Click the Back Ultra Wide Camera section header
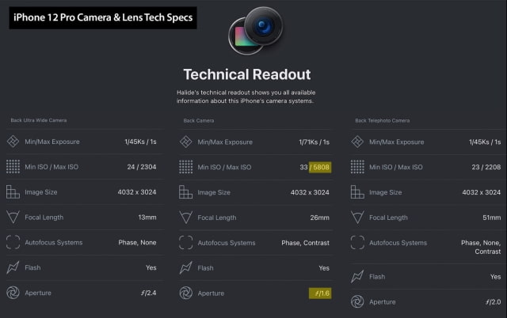This screenshot has height=318, width=507. point(39,120)
